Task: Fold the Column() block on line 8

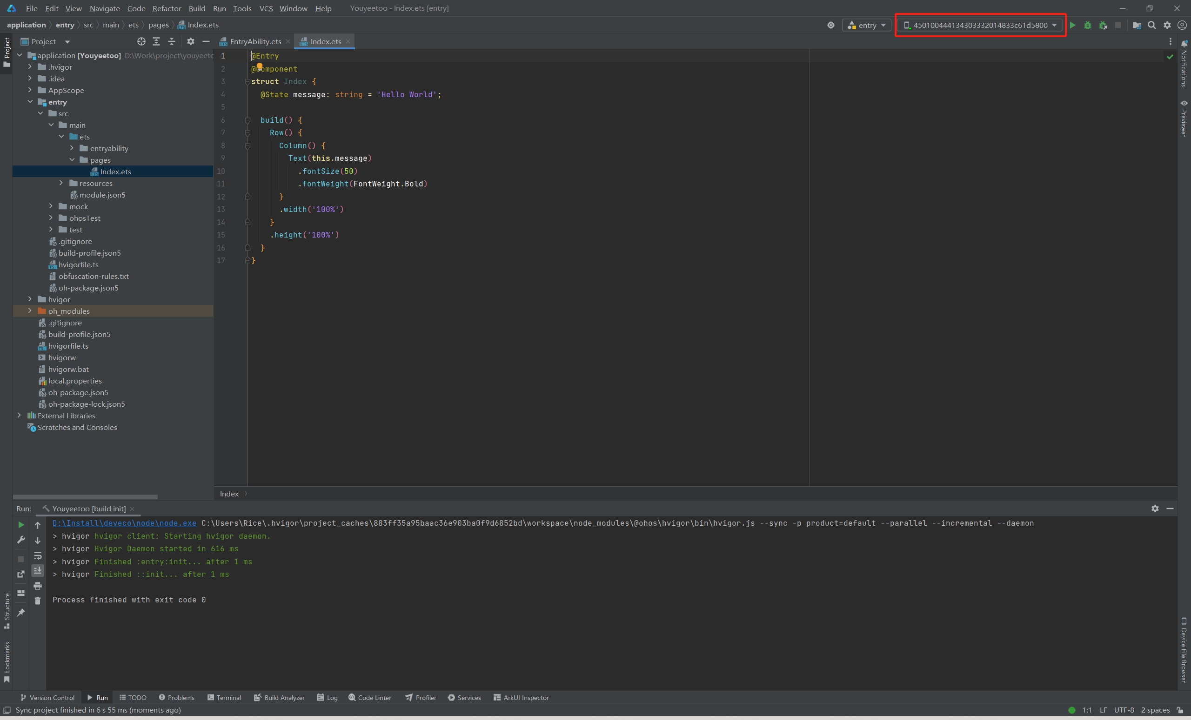Action: tap(248, 145)
